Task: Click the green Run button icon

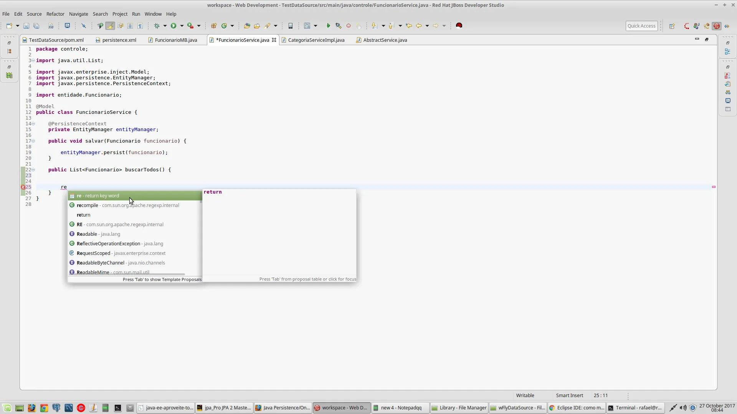Action: pos(174,26)
